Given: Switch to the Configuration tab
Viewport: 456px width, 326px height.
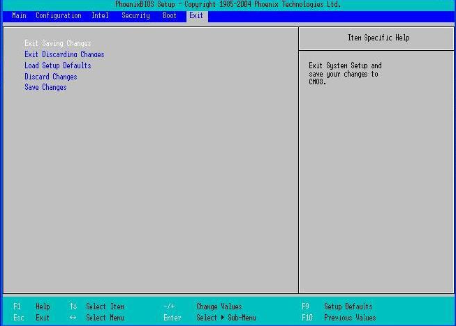Looking at the screenshot, I should pyautogui.click(x=59, y=15).
